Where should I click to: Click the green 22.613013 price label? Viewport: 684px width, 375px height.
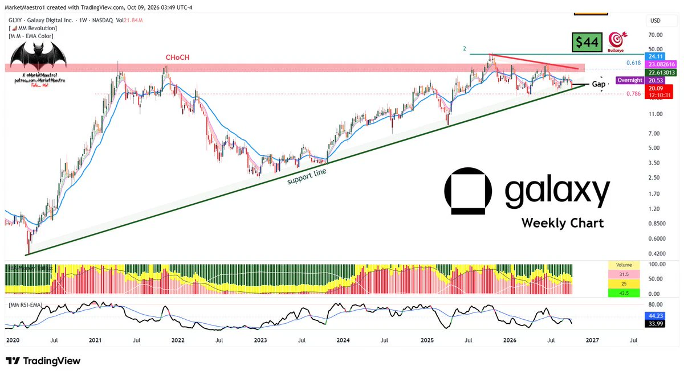click(660, 73)
